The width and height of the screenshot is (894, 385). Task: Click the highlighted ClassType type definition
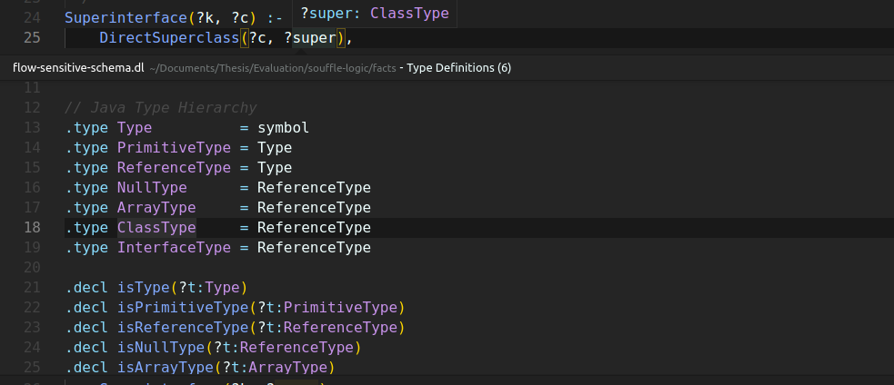[156, 227]
